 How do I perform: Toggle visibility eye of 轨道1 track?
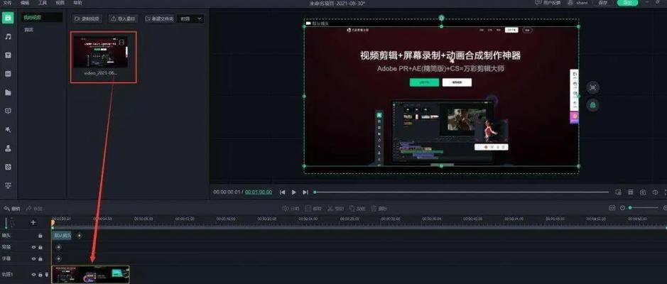click(33, 275)
